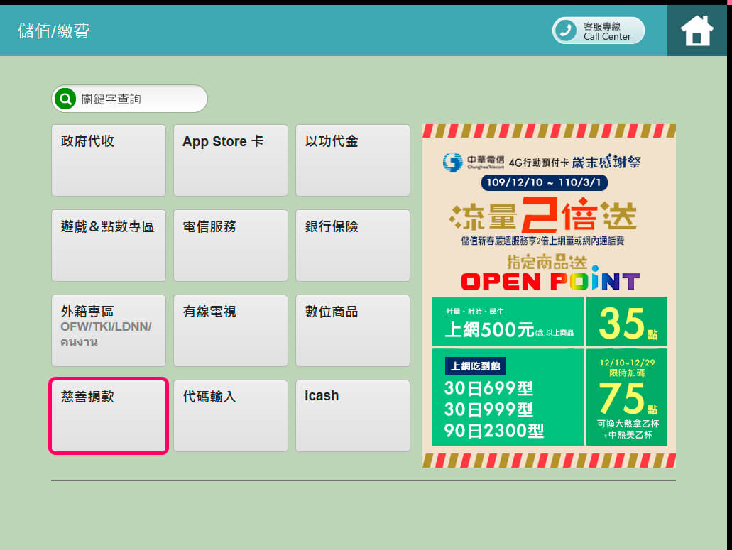Open 數位商品 tile

(352, 331)
